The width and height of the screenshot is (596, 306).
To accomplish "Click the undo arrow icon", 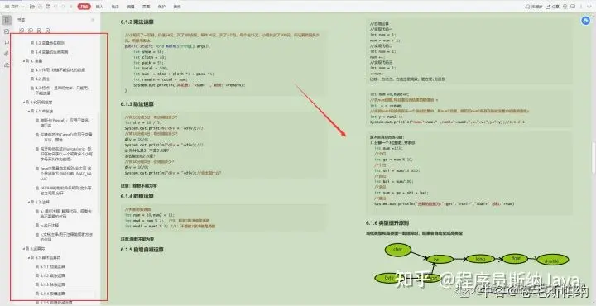I will click(56, 7).
